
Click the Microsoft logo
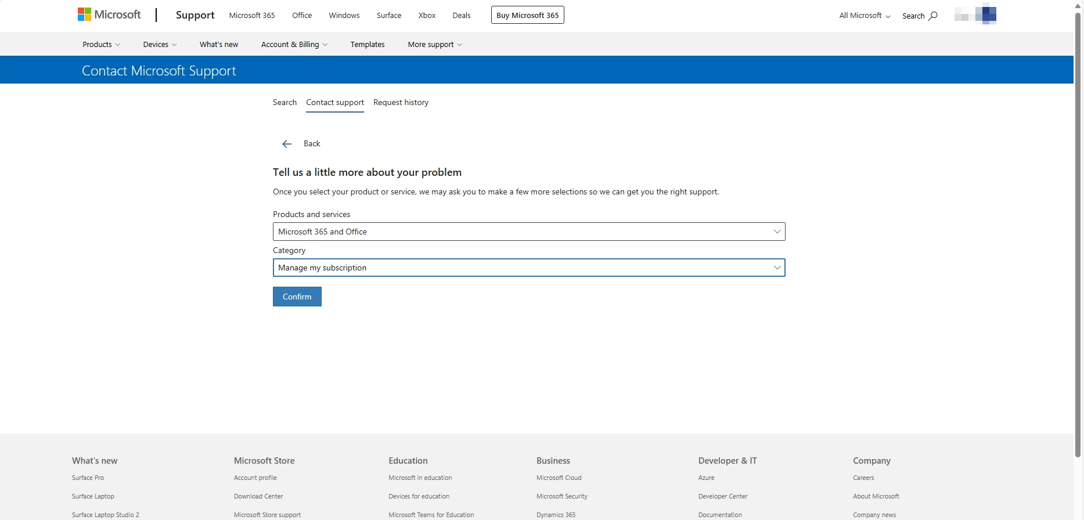click(109, 15)
